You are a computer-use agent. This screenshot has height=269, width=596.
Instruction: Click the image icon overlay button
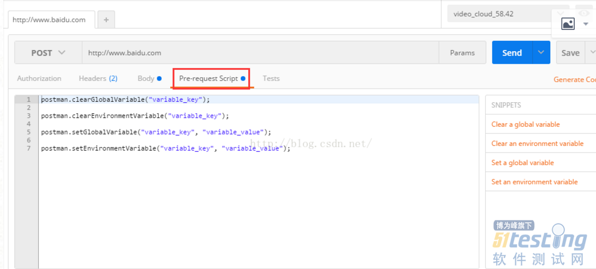click(x=568, y=24)
